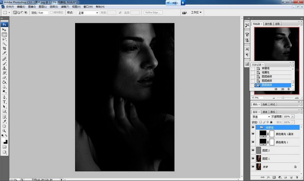Viewport: 304px width, 181px height.
Task: Select the Clone Stamp tool
Action: [x=4, y=68]
